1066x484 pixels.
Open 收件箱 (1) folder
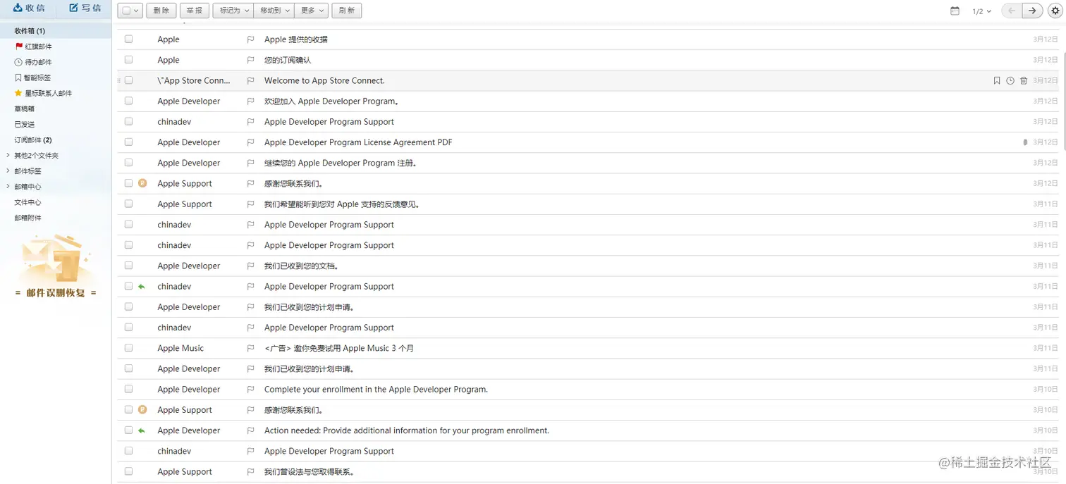pyautogui.click(x=56, y=31)
